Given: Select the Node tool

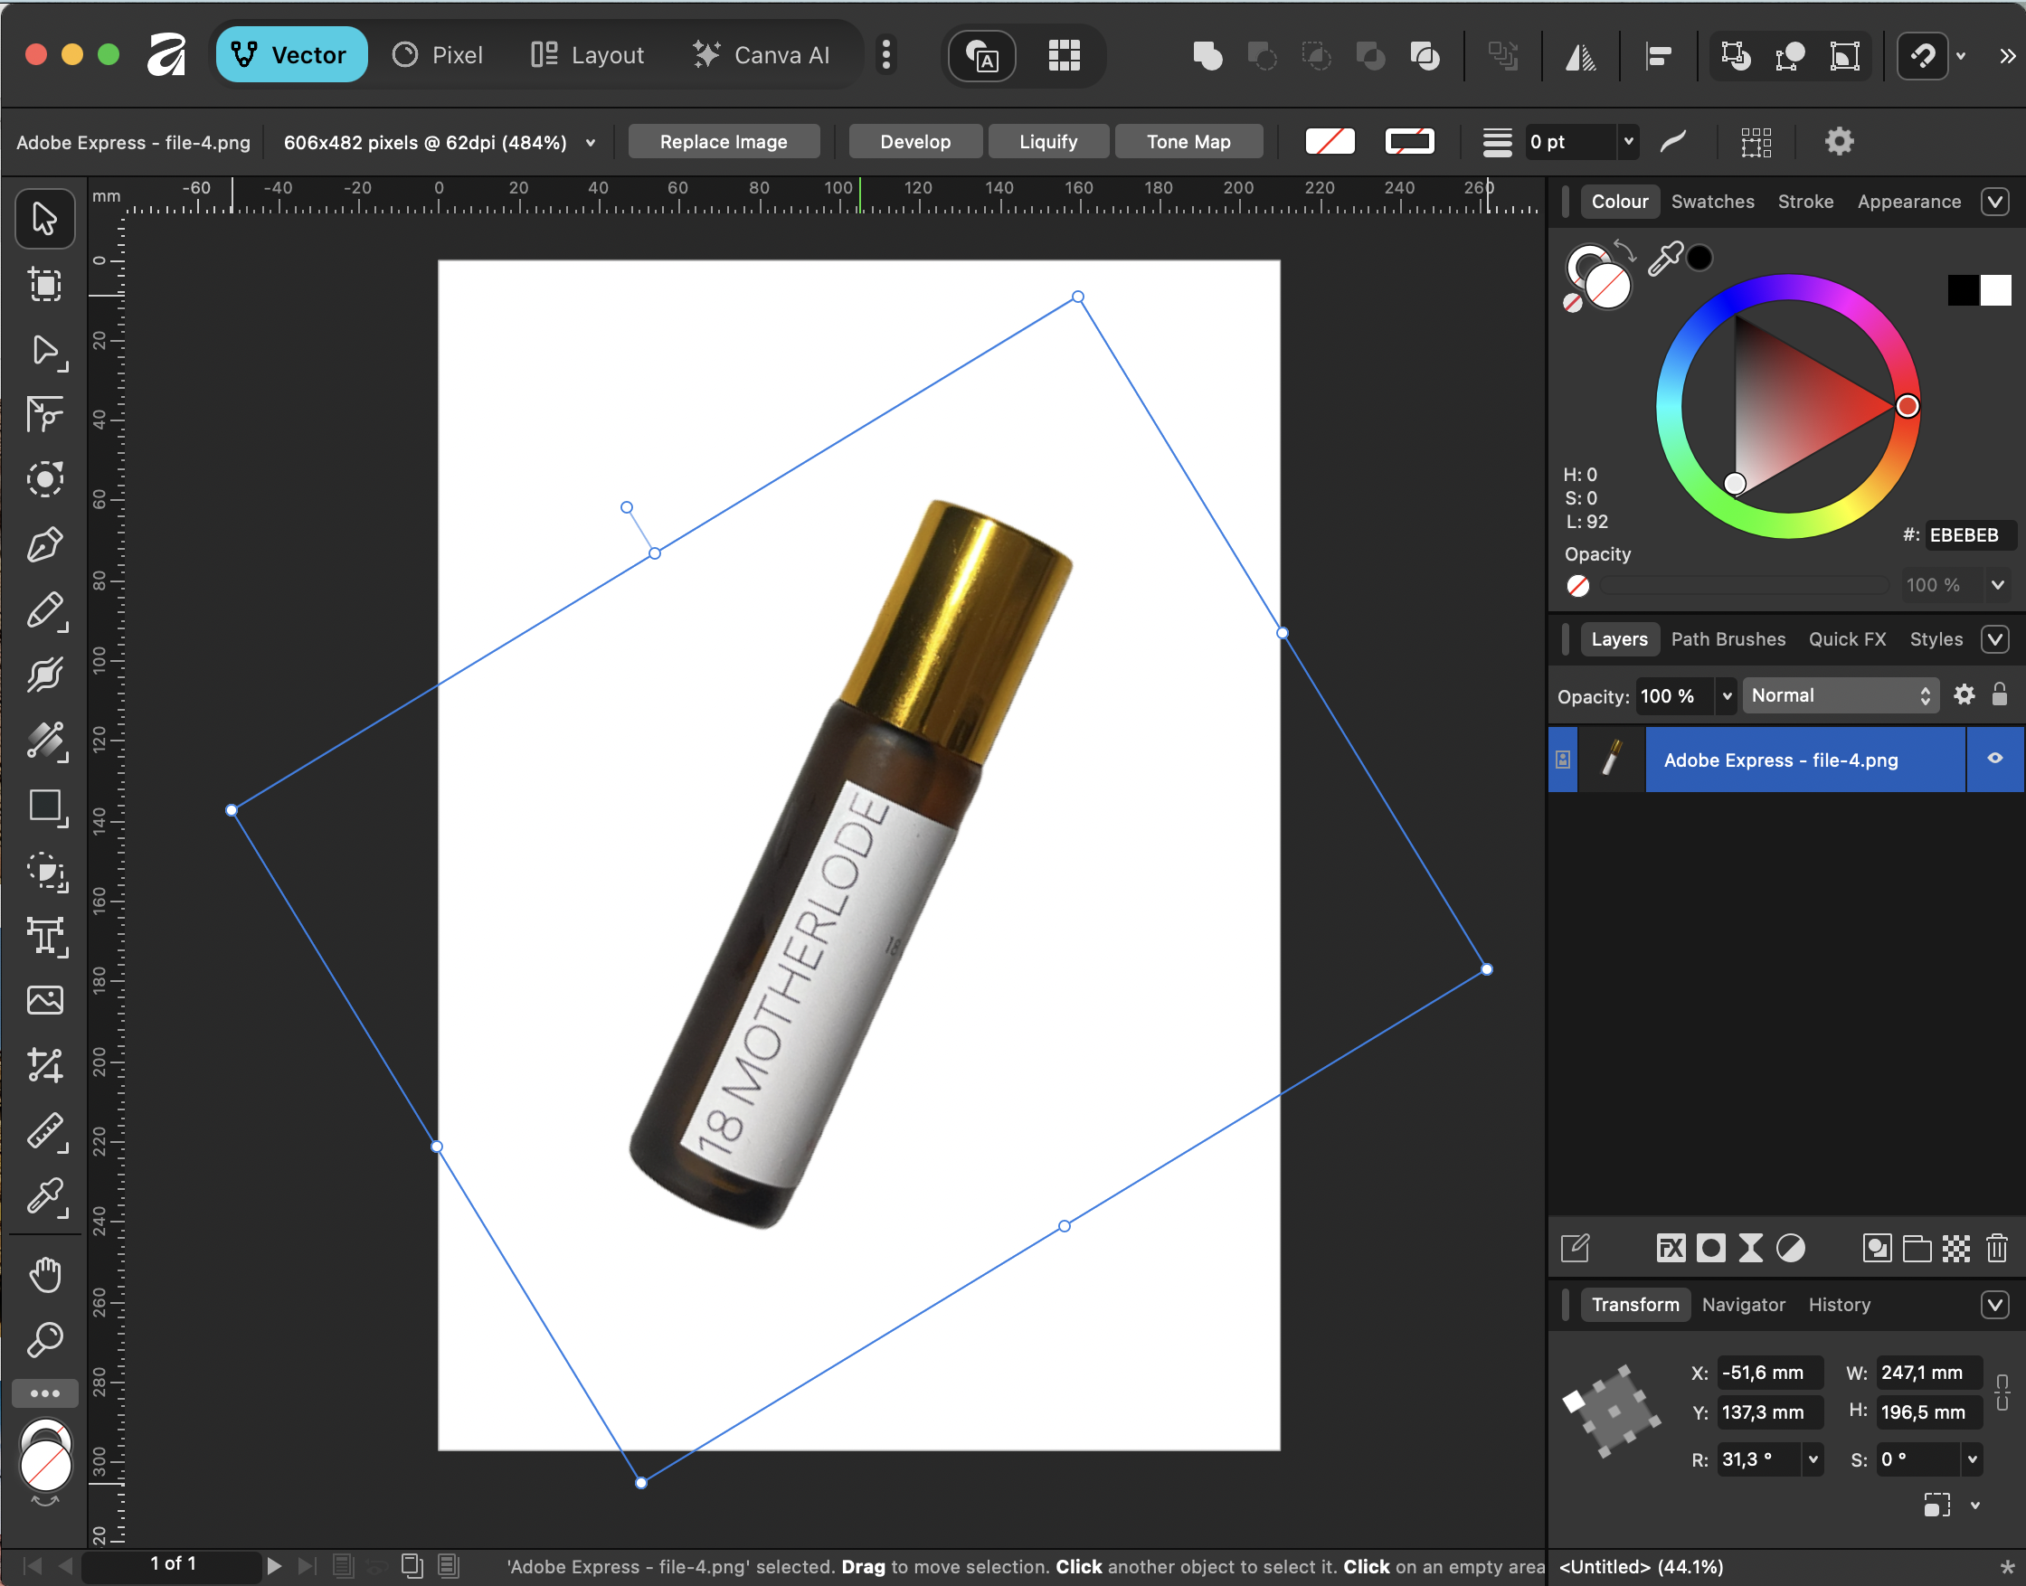Looking at the screenshot, I should 44,352.
